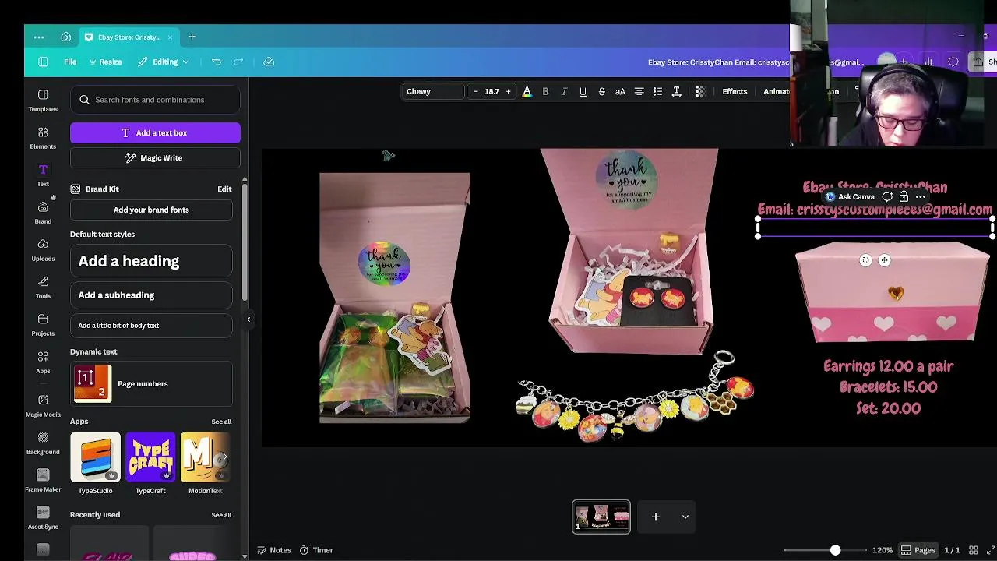Open the Uploads sidebar panel
Image resolution: width=997 pixels, height=561 pixels.
[43, 250]
